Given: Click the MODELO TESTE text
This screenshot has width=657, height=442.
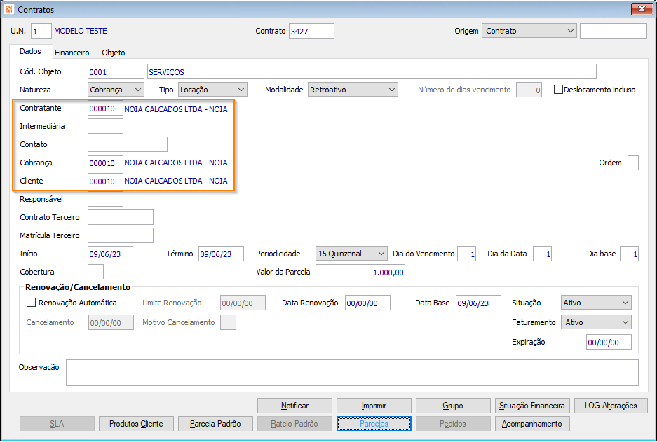Looking at the screenshot, I should coord(81,31).
